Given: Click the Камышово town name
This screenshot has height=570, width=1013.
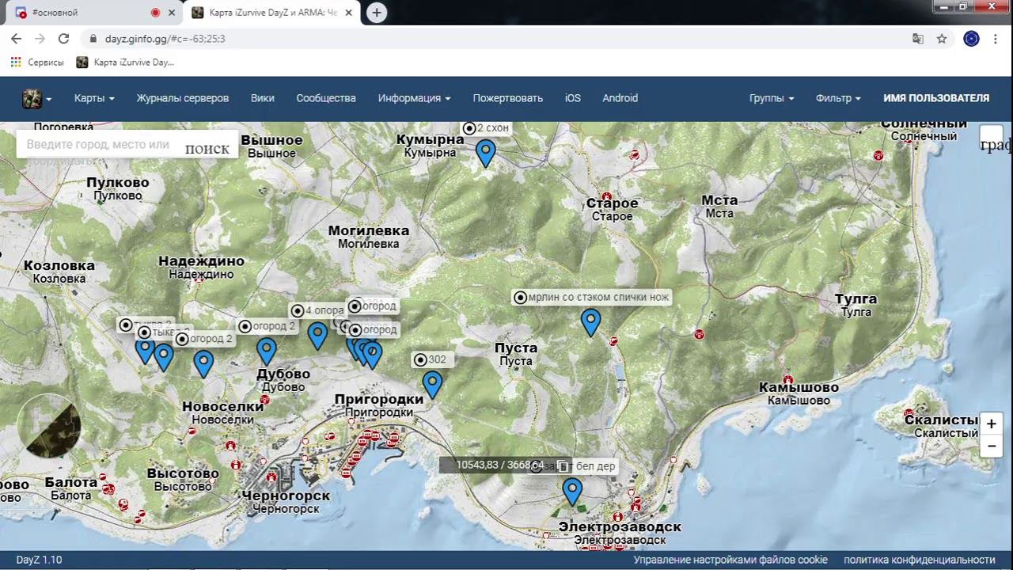Looking at the screenshot, I should 799,387.
